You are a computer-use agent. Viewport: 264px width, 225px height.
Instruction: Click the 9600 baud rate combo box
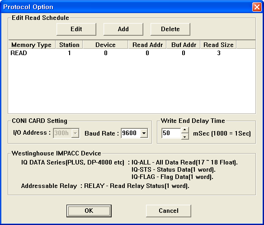[x=135, y=133]
